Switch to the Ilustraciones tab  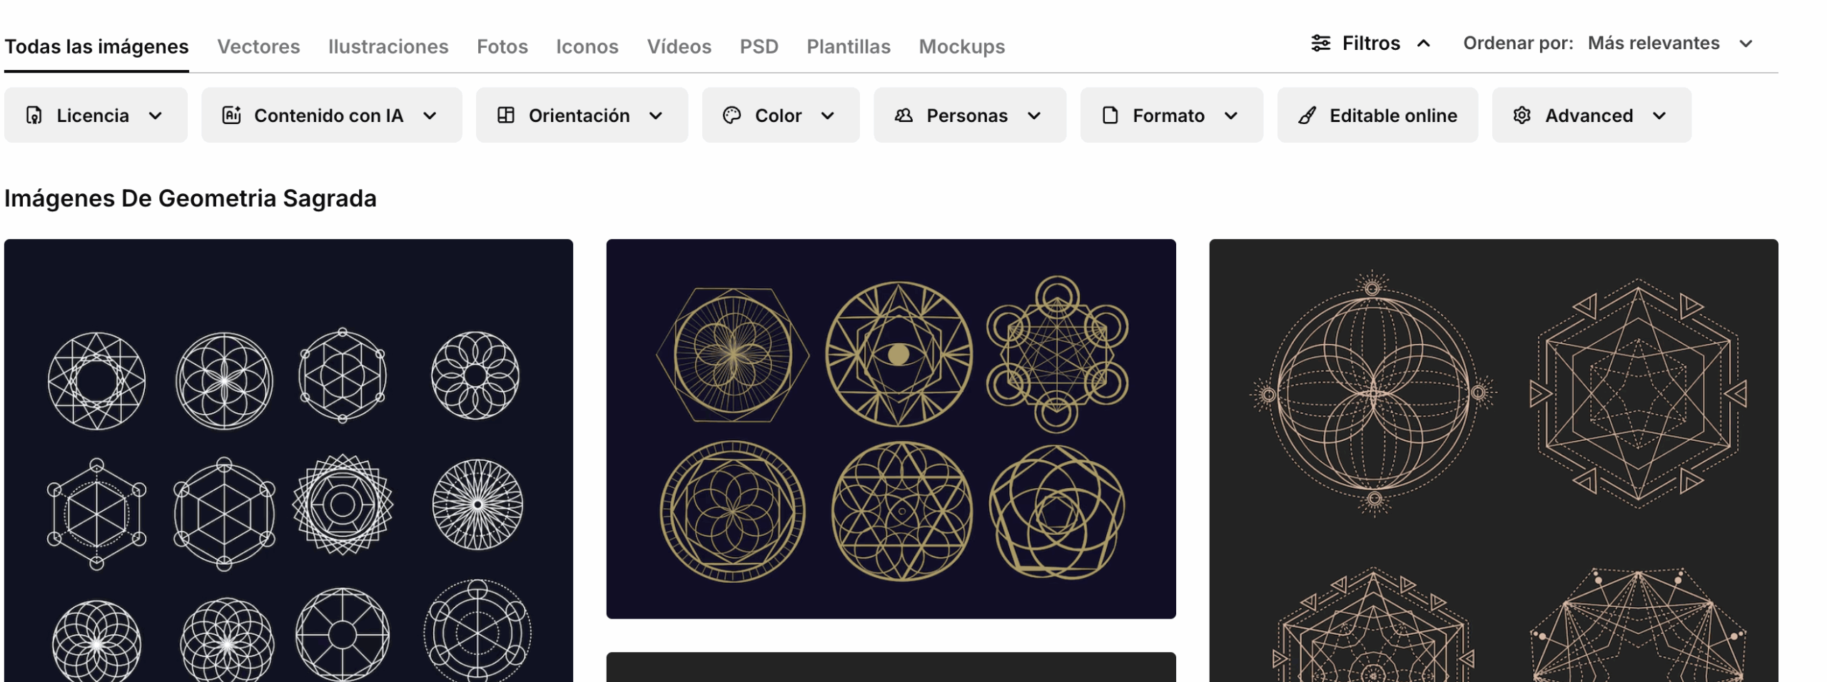[388, 46]
